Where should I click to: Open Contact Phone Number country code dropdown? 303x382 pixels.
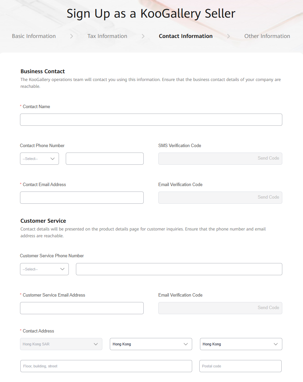[x=39, y=159]
